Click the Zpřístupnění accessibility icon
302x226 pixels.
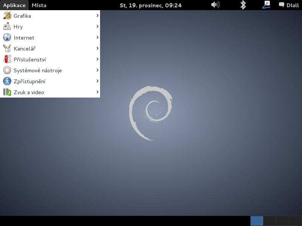coord(7,81)
